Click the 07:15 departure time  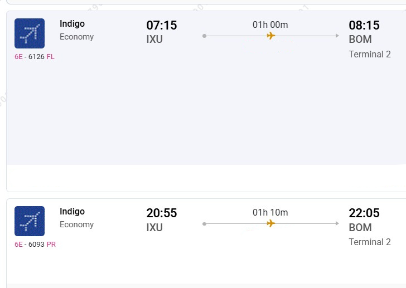[x=161, y=25]
